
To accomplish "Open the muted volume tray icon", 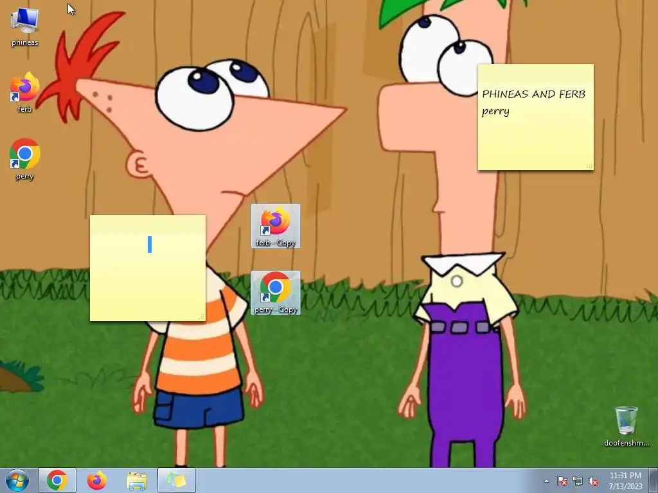I will [593, 481].
